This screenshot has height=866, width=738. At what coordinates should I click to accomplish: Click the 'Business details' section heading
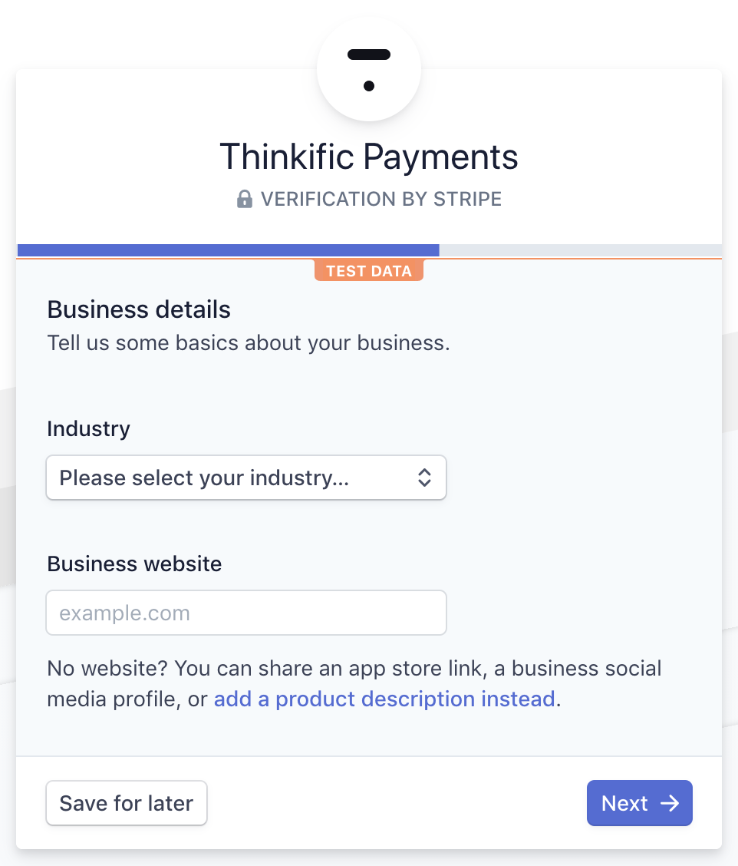point(139,309)
